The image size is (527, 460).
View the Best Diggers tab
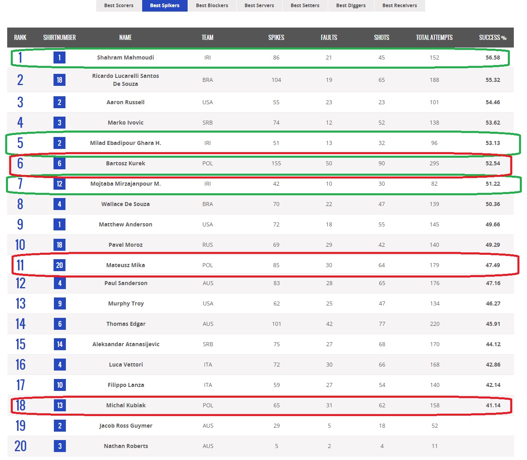(351, 6)
